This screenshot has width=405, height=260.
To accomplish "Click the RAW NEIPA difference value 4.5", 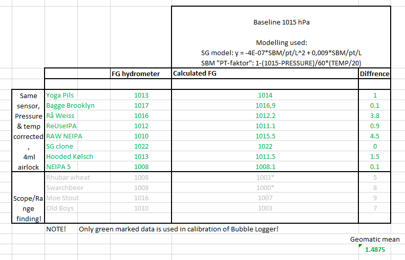I will [x=374, y=136].
